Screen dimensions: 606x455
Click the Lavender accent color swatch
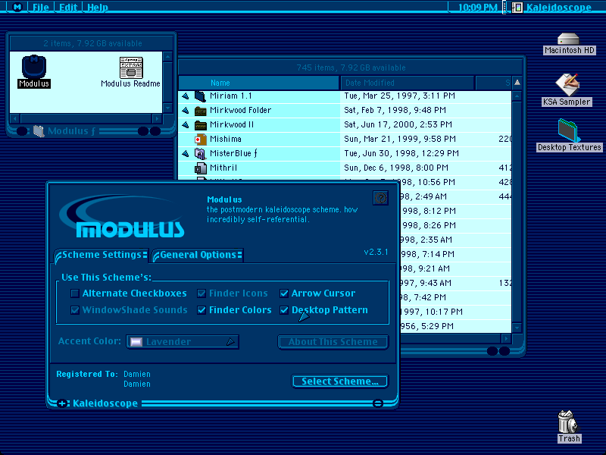tap(136, 342)
